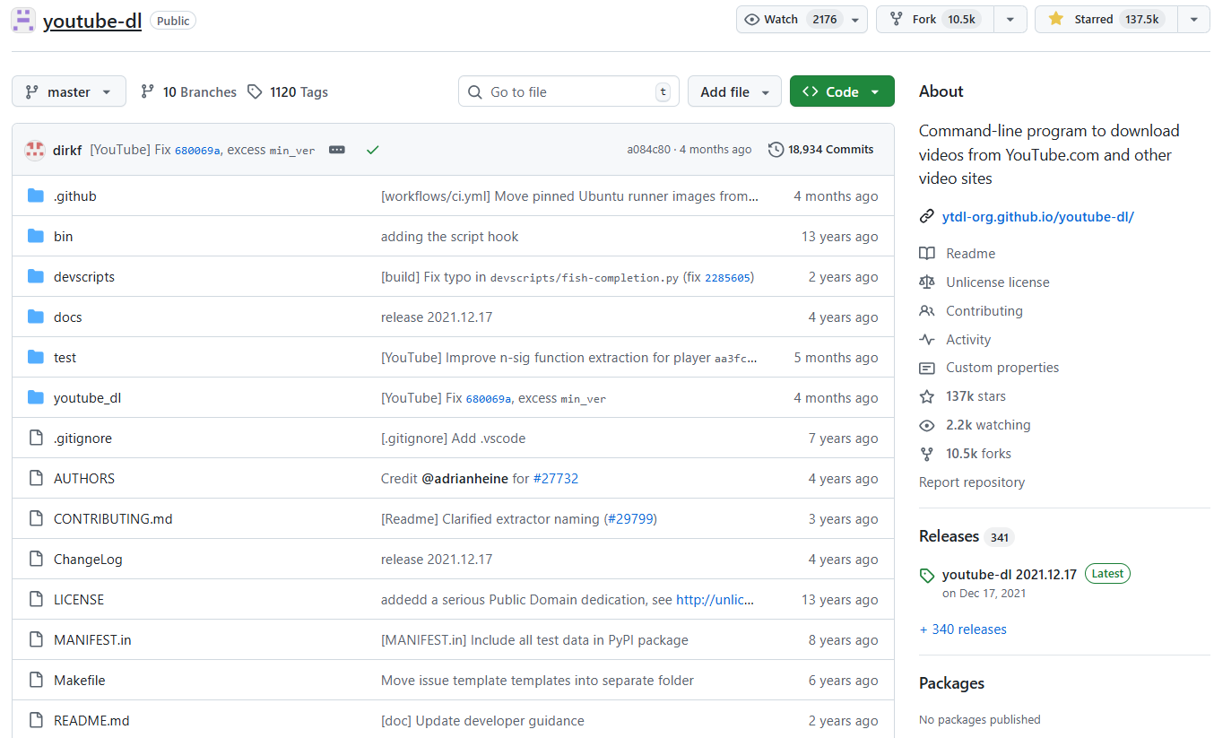
Task: Open pull request link #29799
Action: coord(630,519)
